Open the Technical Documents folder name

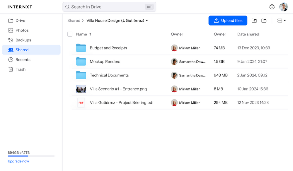109,75
